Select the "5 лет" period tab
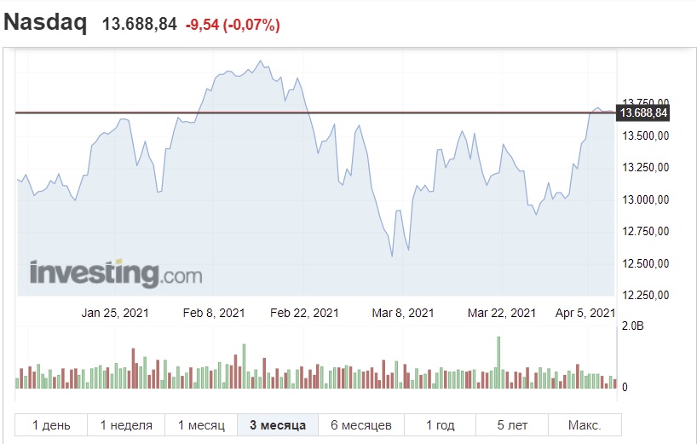Screen dimensions: 697x444 pyautogui.click(x=512, y=424)
